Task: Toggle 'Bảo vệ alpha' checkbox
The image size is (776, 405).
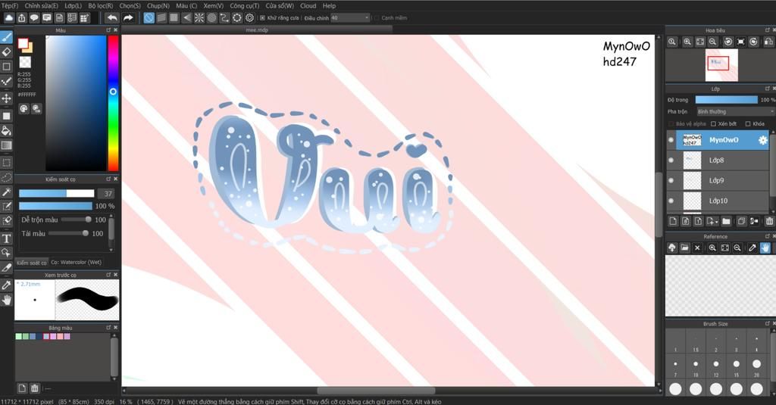Action: click(x=671, y=124)
